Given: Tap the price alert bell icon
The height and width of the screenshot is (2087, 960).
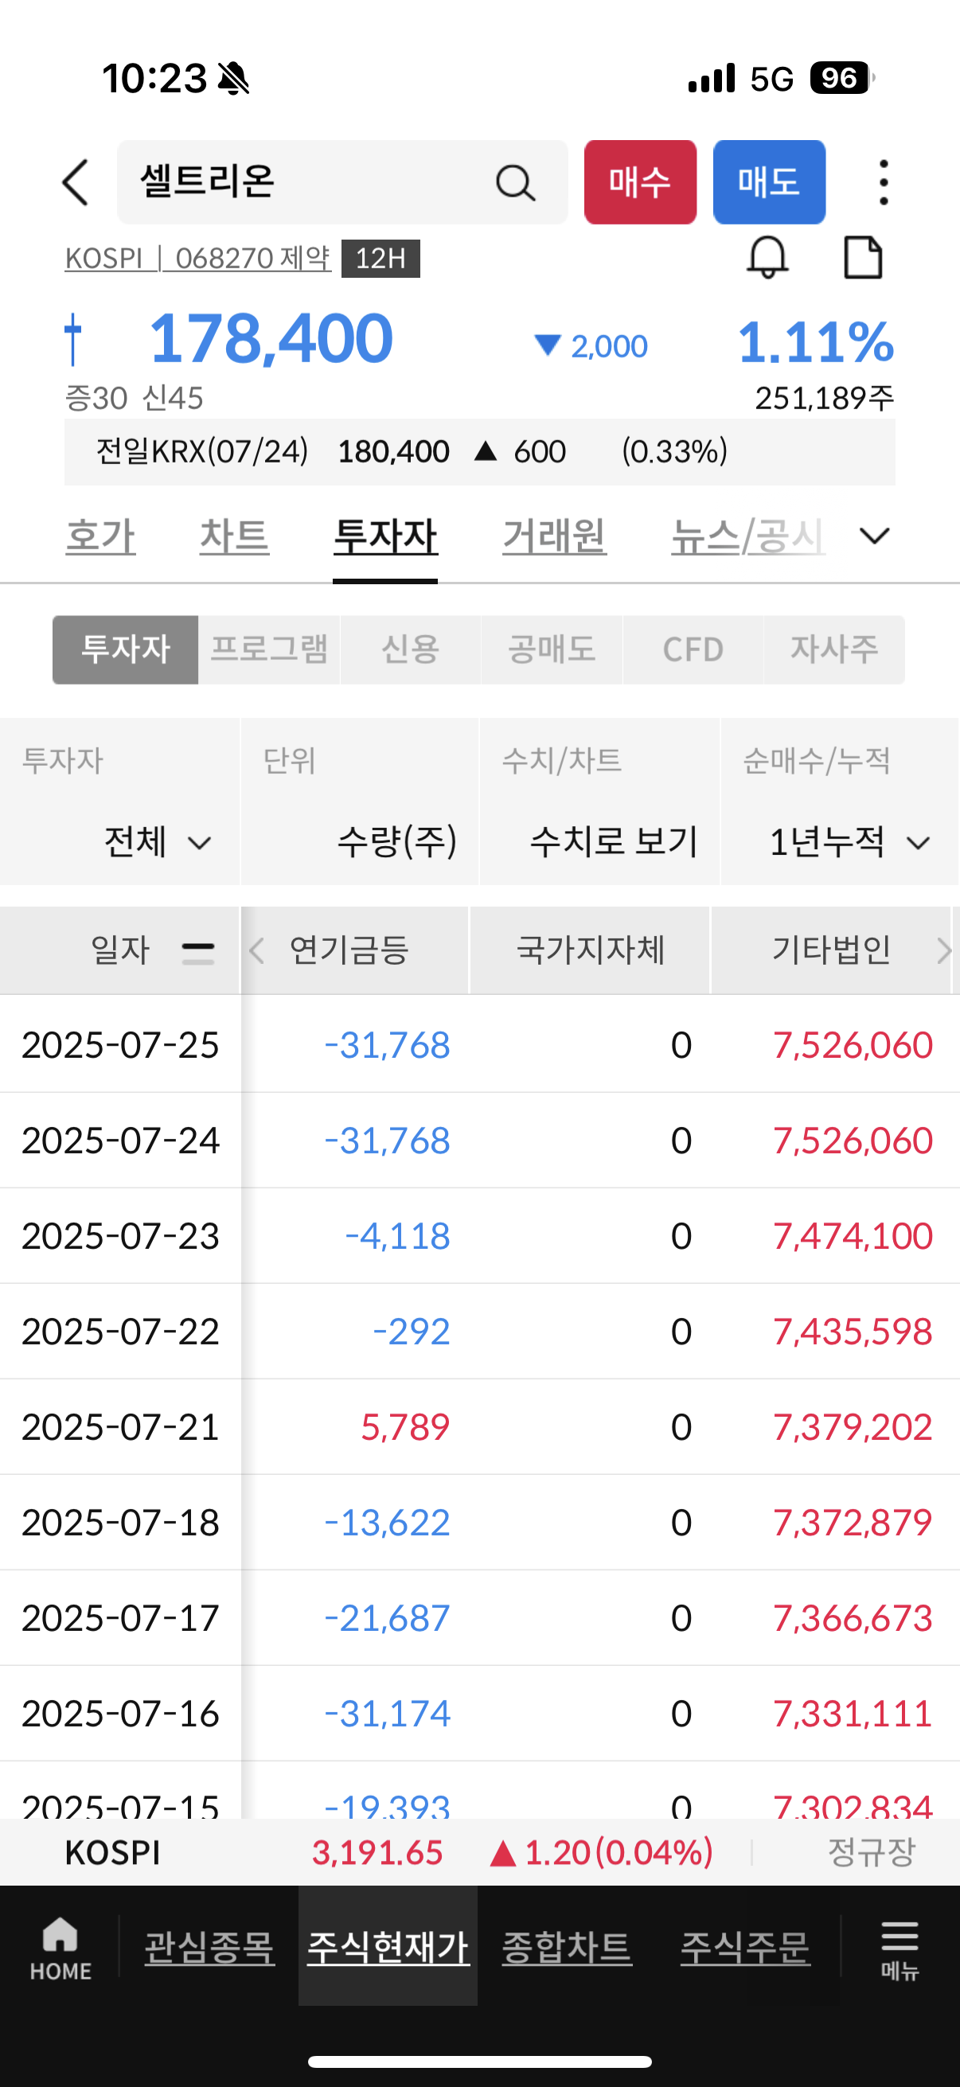Looking at the screenshot, I should [x=767, y=258].
